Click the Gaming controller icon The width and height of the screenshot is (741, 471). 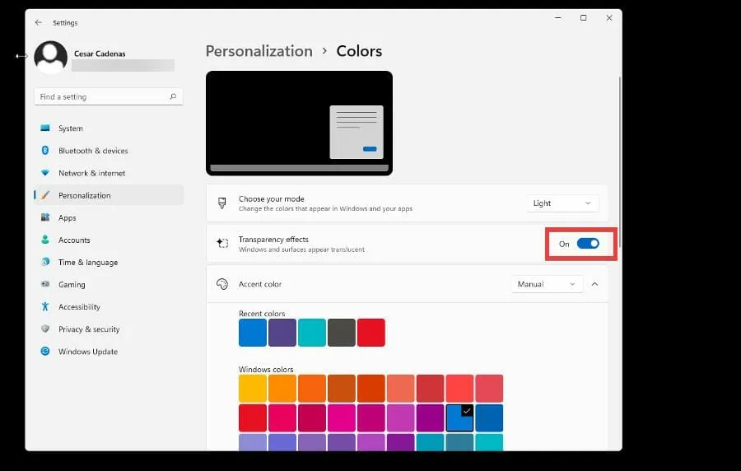(45, 285)
